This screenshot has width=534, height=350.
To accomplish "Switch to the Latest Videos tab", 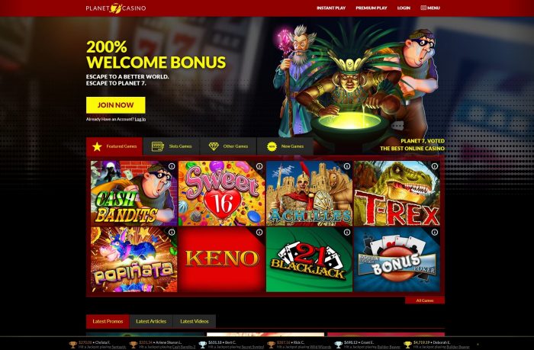I will 194,321.
